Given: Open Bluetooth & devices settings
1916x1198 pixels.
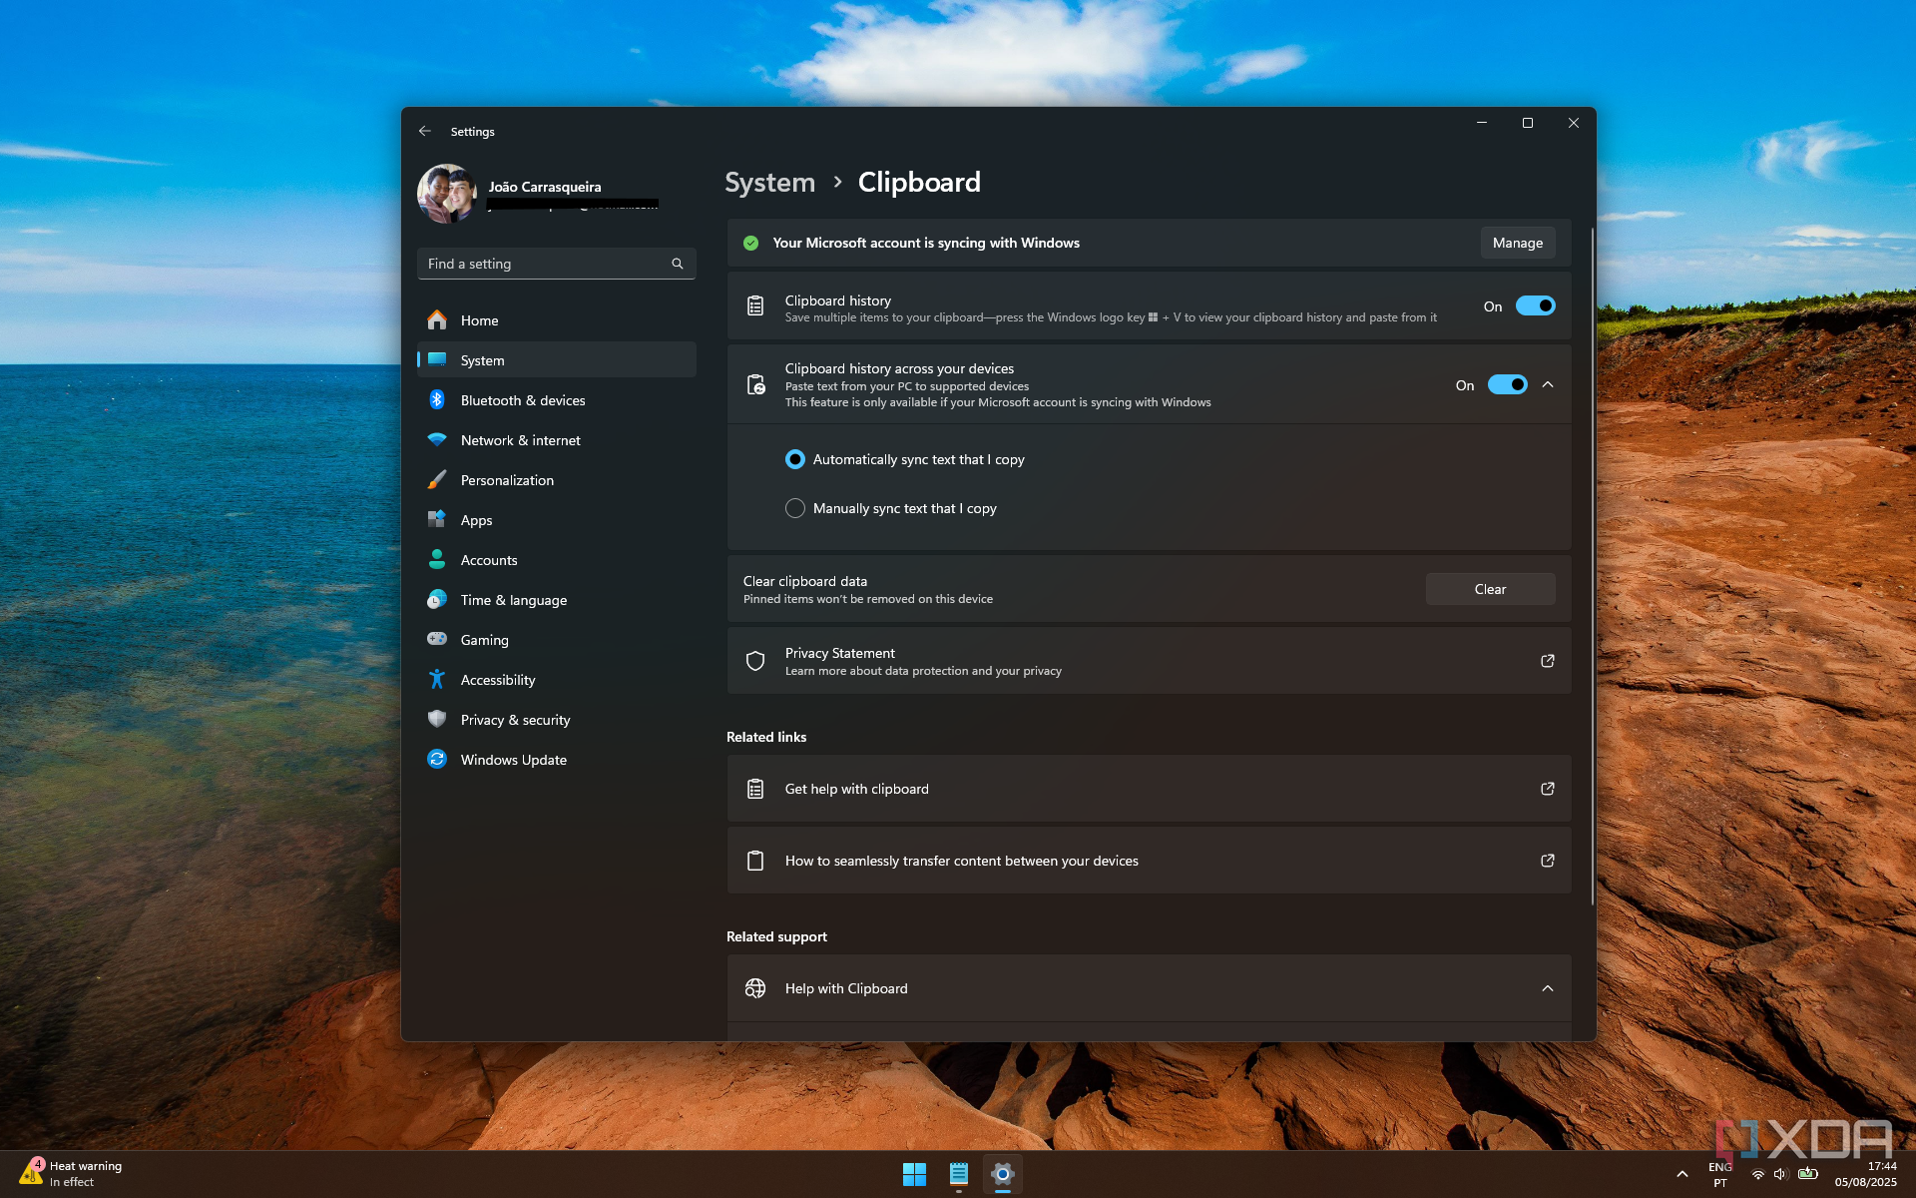Looking at the screenshot, I should coord(557,399).
